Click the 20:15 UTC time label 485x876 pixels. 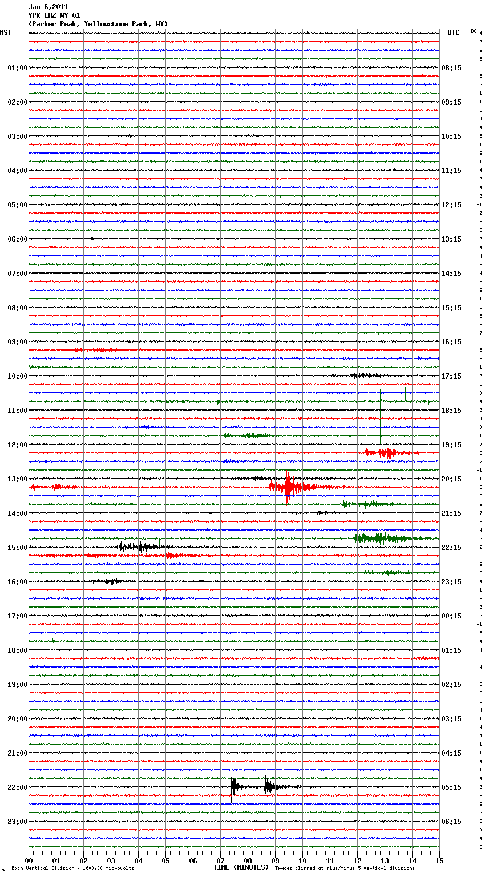(x=451, y=479)
